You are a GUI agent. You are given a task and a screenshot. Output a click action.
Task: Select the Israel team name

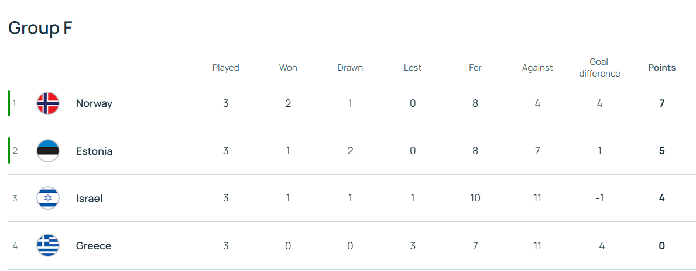coord(89,198)
